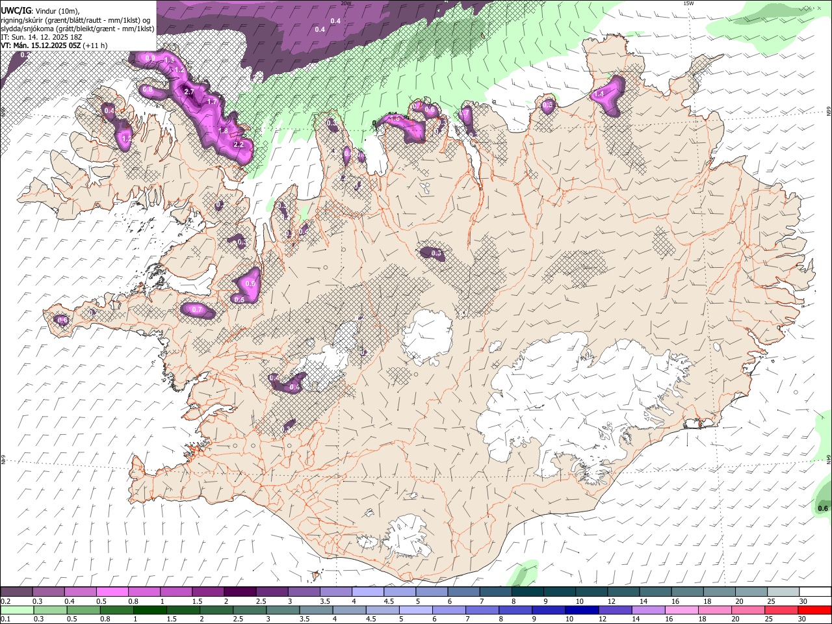This screenshot has width=832, height=624.
Task: Select the 'IT: Sun. 14. 12. 2025 18Z' line
Action: pos(42,37)
